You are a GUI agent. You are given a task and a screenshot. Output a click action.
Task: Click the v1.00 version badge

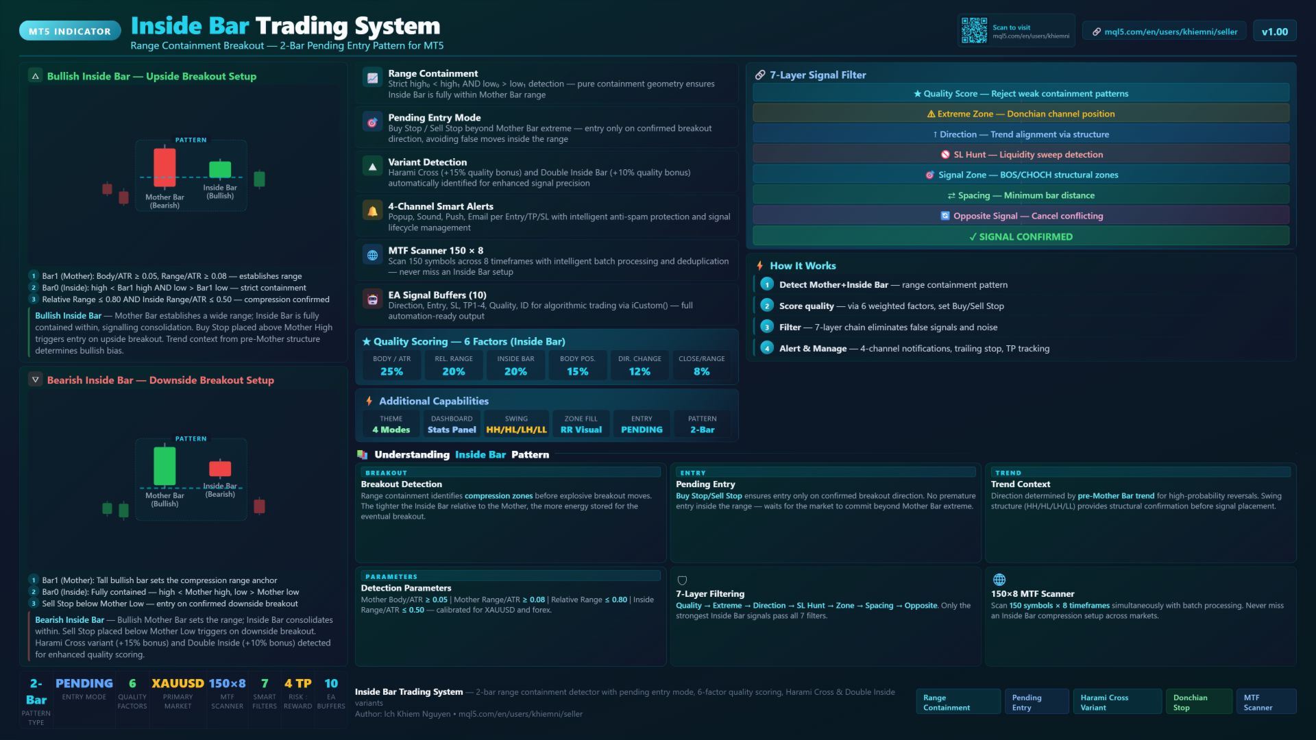click(1274, 32)
